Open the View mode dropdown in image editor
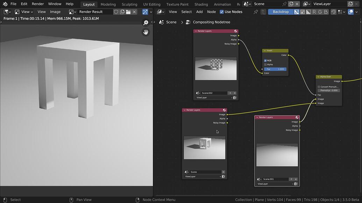Viewport: 362px width, 203px height. [x=24, y=12]
